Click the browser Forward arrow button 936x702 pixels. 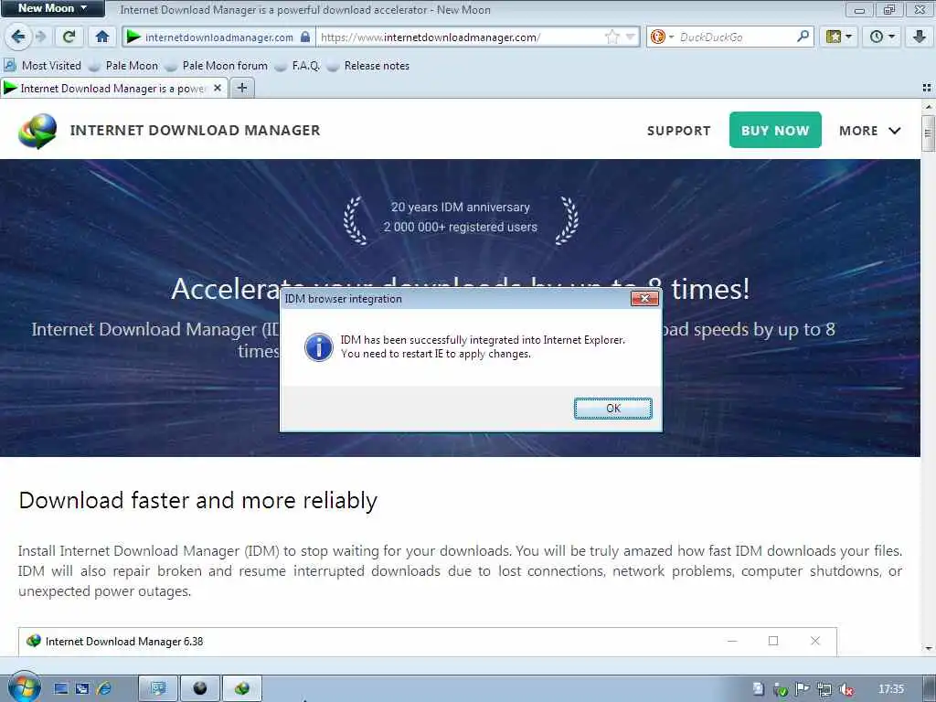point(40,37)
